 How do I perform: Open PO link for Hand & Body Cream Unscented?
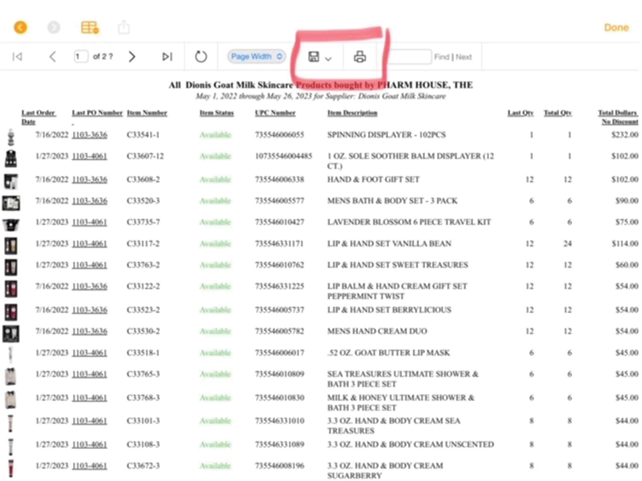pos(89,445)
